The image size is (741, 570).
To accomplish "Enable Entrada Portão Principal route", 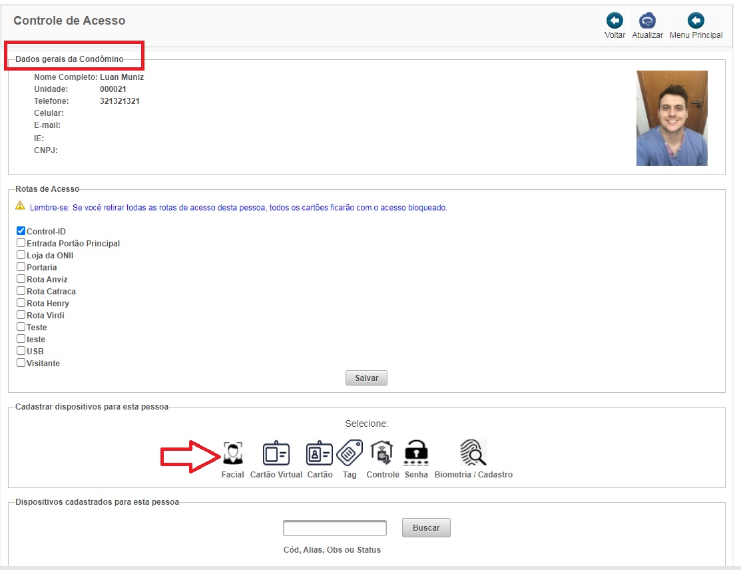I will [21, 243].
